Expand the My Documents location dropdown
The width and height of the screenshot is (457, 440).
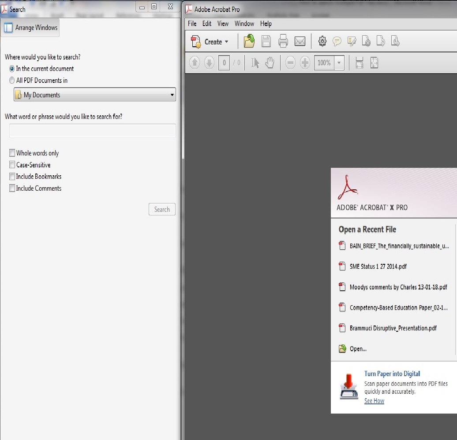pos(95,95)
